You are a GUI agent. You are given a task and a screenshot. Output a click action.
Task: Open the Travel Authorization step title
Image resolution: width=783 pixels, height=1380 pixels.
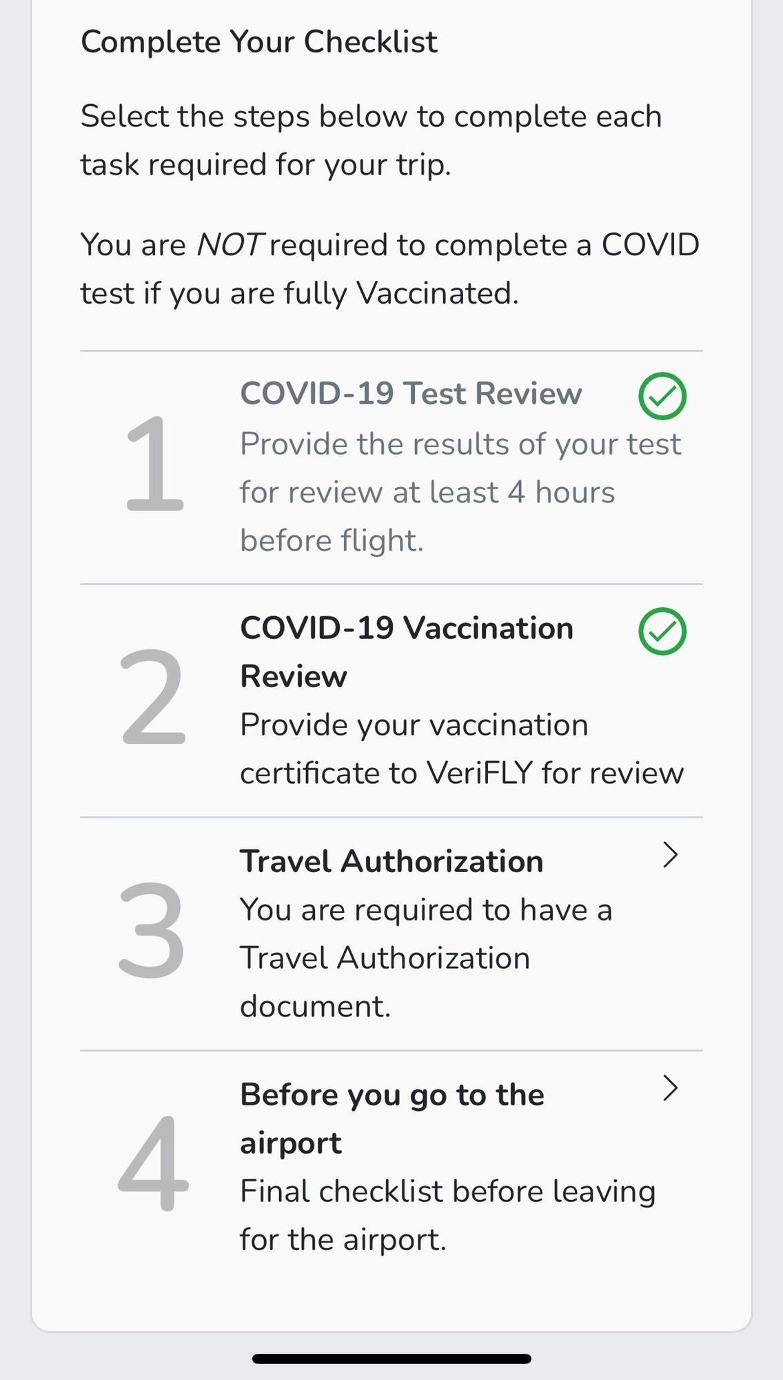coord(392,861)
